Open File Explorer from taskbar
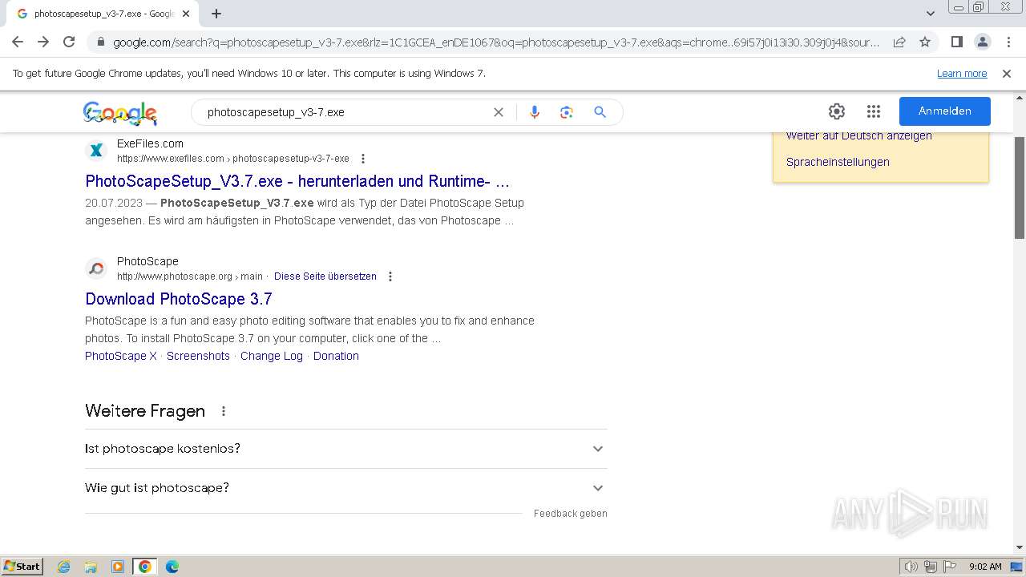Screen dimensions: 1026x577 (91, 567)
